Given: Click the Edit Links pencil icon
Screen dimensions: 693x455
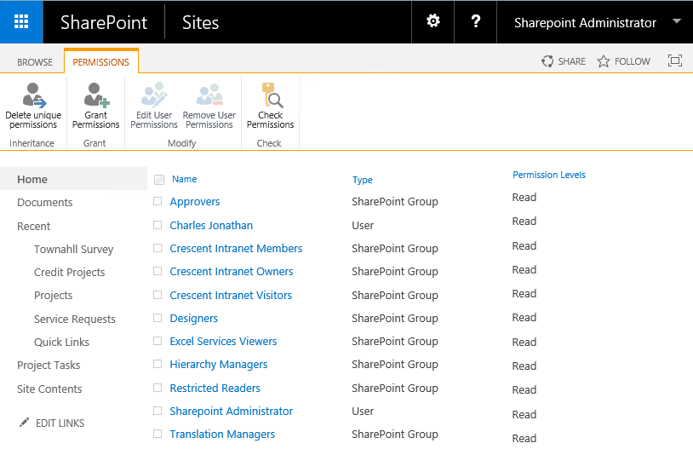Looking at the screenshot, I should tap(24, 423).
